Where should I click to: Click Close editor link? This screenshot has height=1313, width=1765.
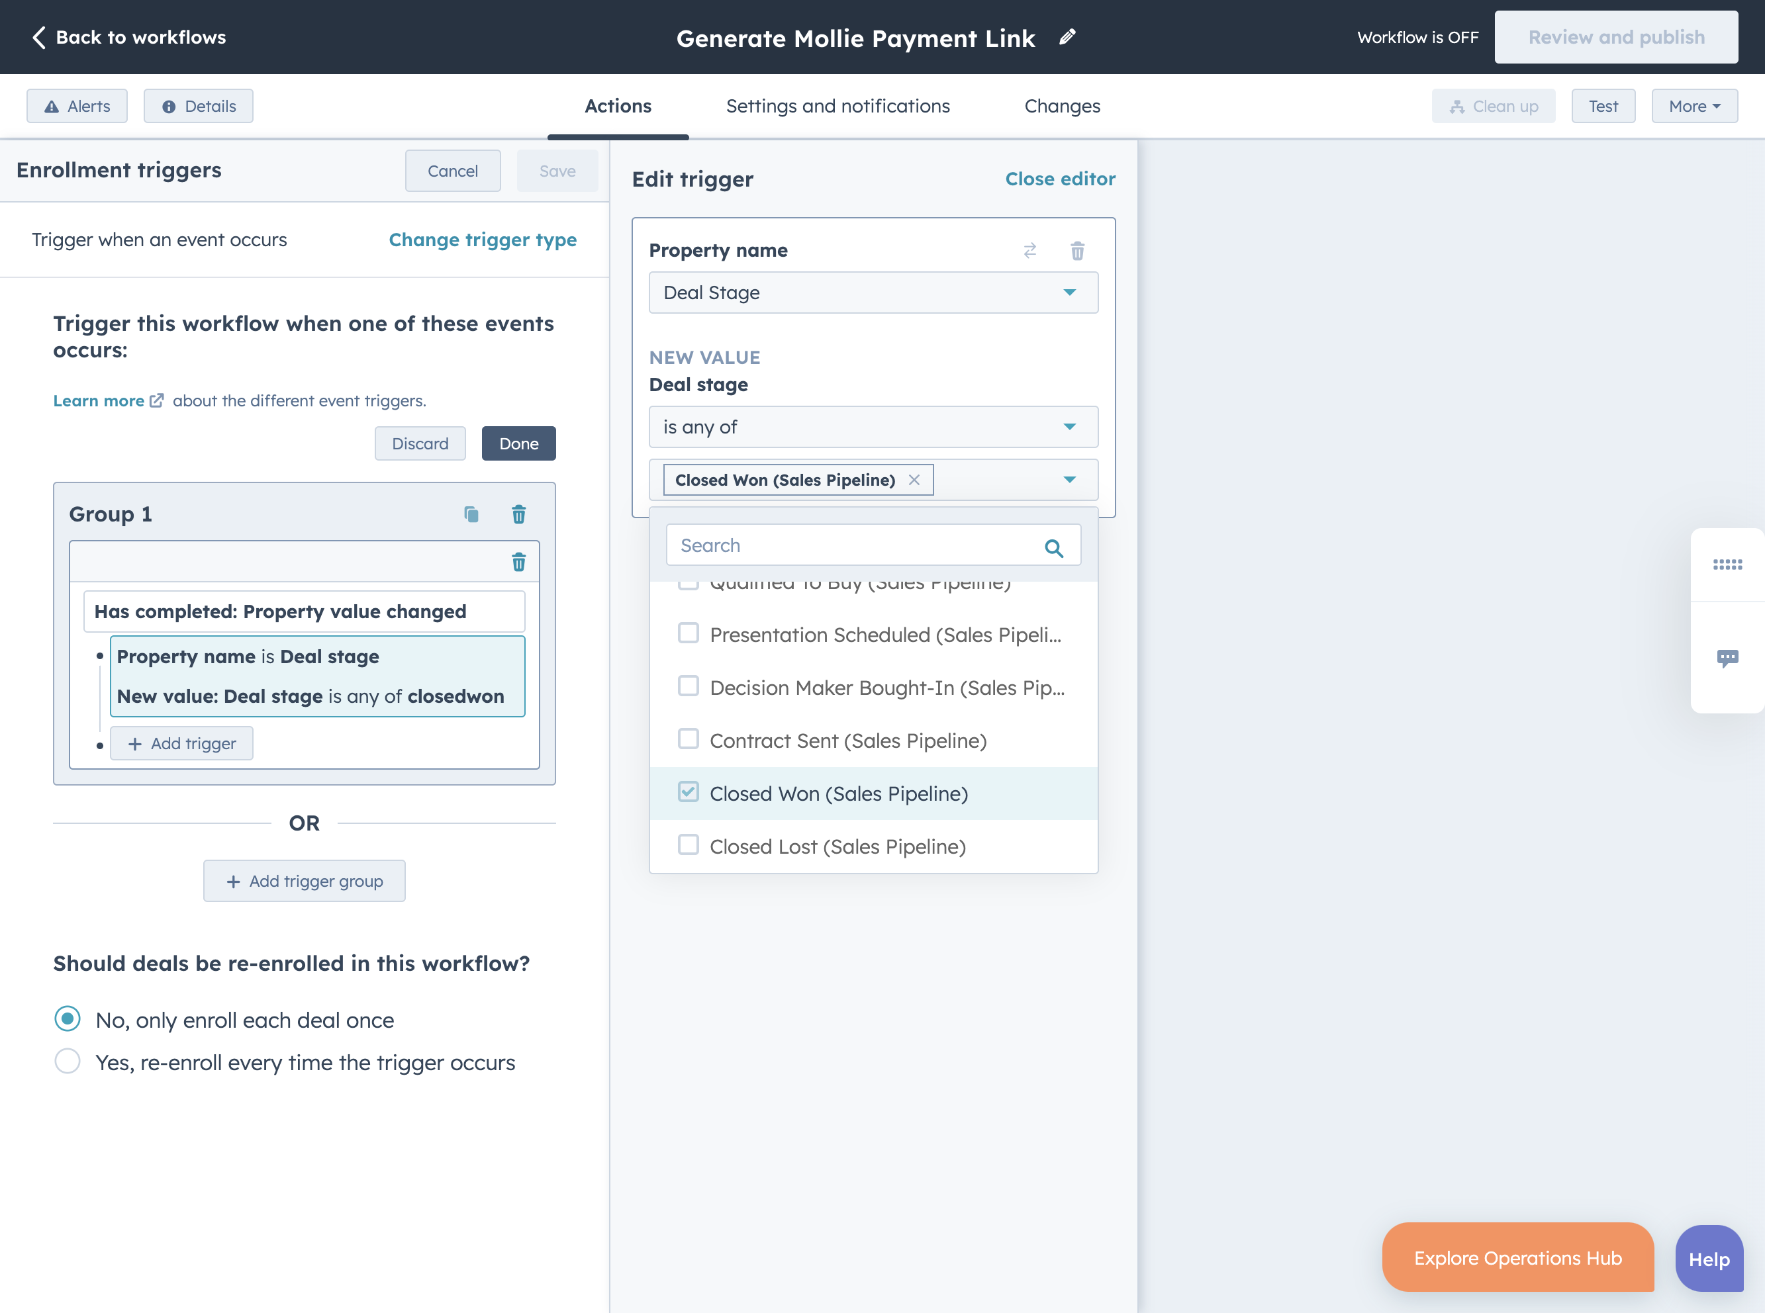click(x=1060, y=179)
